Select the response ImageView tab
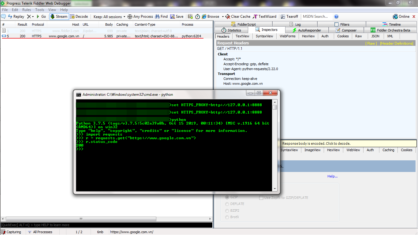This screenshot has width=418, height=235. (312, 150)
